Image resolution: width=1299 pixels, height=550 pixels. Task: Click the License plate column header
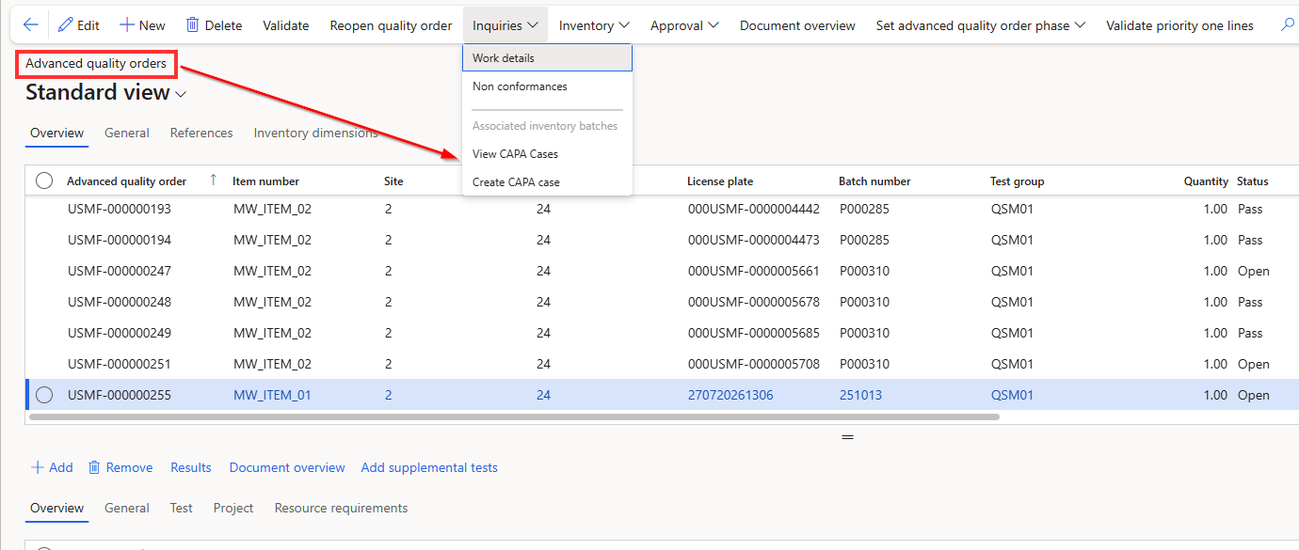pyautogui.click(x=720, y=181)
